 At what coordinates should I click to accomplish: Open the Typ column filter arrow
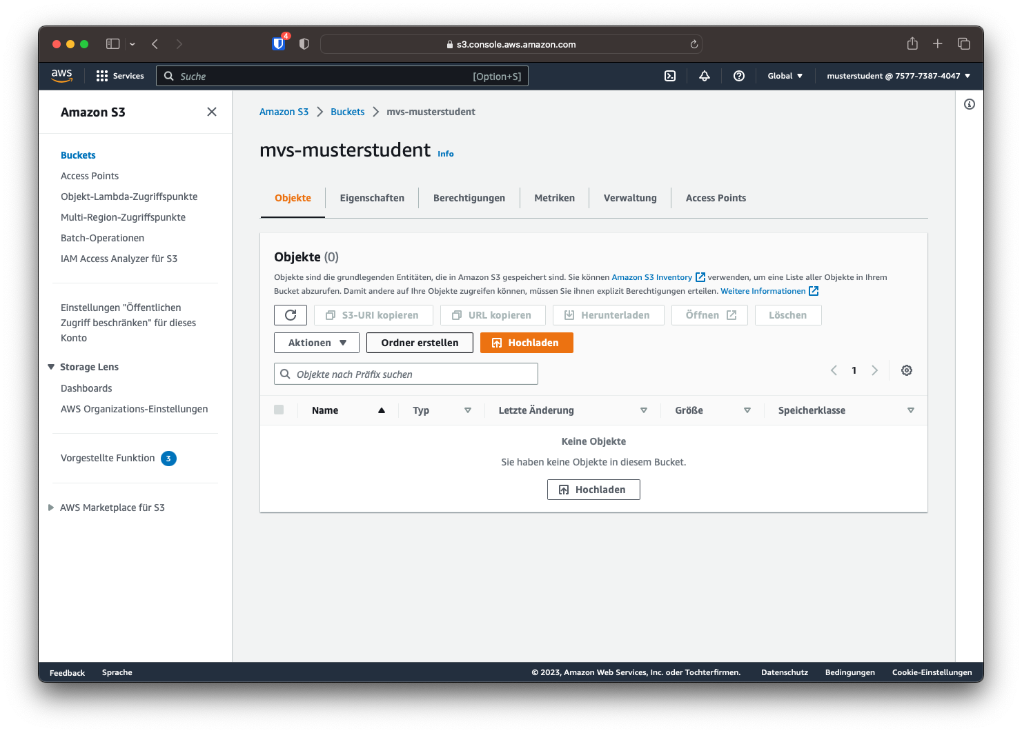(x=468, y=410)
